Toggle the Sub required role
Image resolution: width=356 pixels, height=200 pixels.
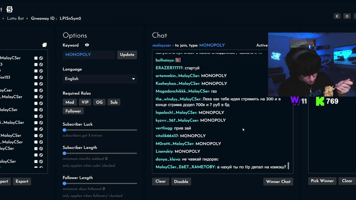pyautogui.click(x=114, y=102)
